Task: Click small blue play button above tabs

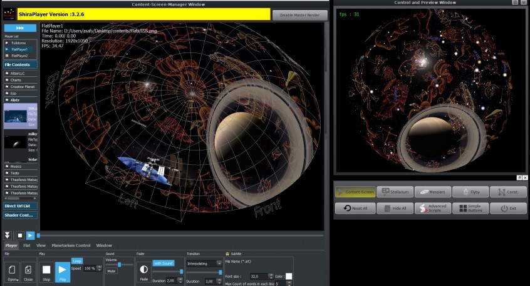Action: pyautogui.click(x=30, y=235)
